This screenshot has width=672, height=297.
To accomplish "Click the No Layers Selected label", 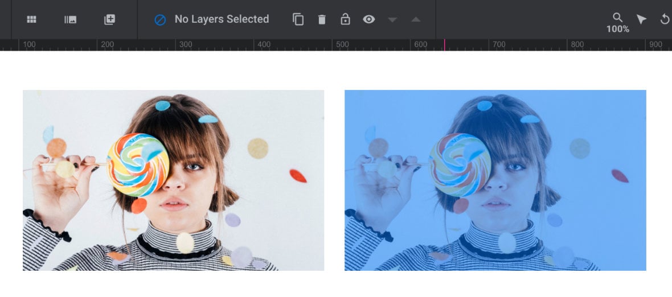I will click(222, 19).
